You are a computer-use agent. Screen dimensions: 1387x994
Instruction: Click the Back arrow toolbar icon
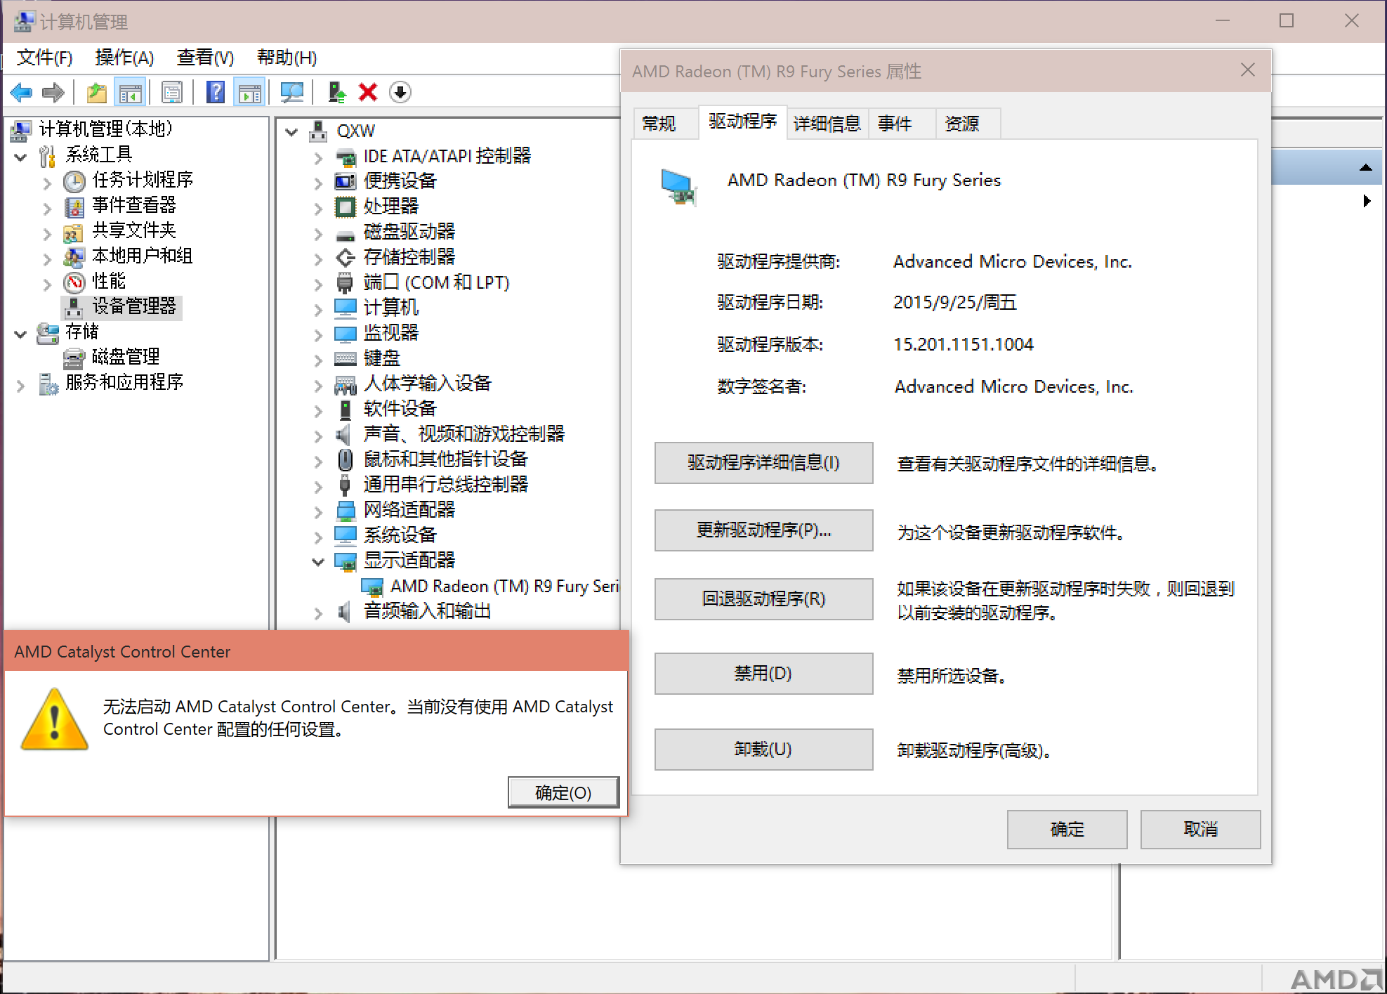22,92
